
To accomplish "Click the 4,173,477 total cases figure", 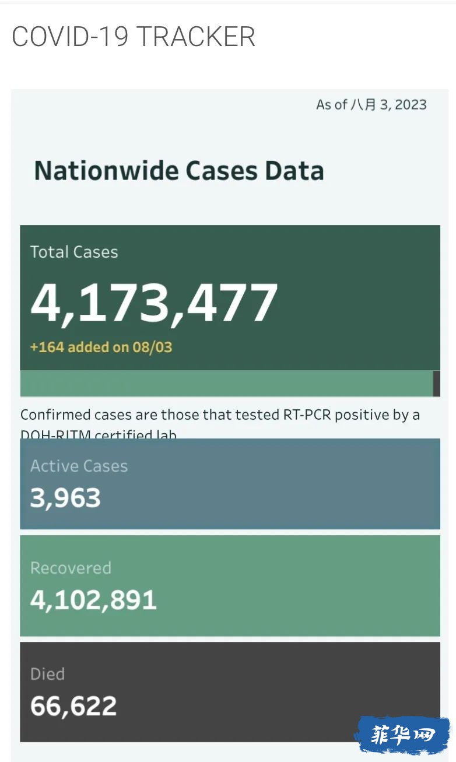I will tap(154, 303).
